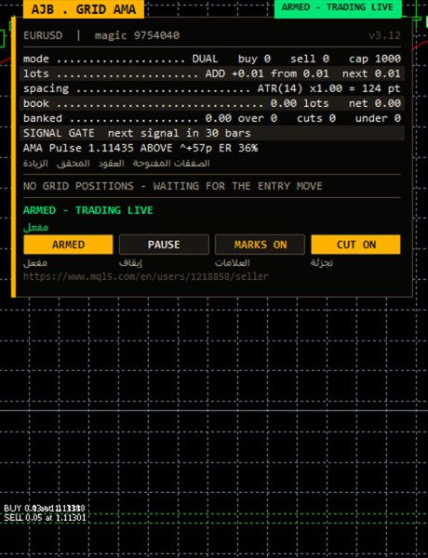
Task: Click the NO GRID POSITIONS status message
Action: (173, 186)
